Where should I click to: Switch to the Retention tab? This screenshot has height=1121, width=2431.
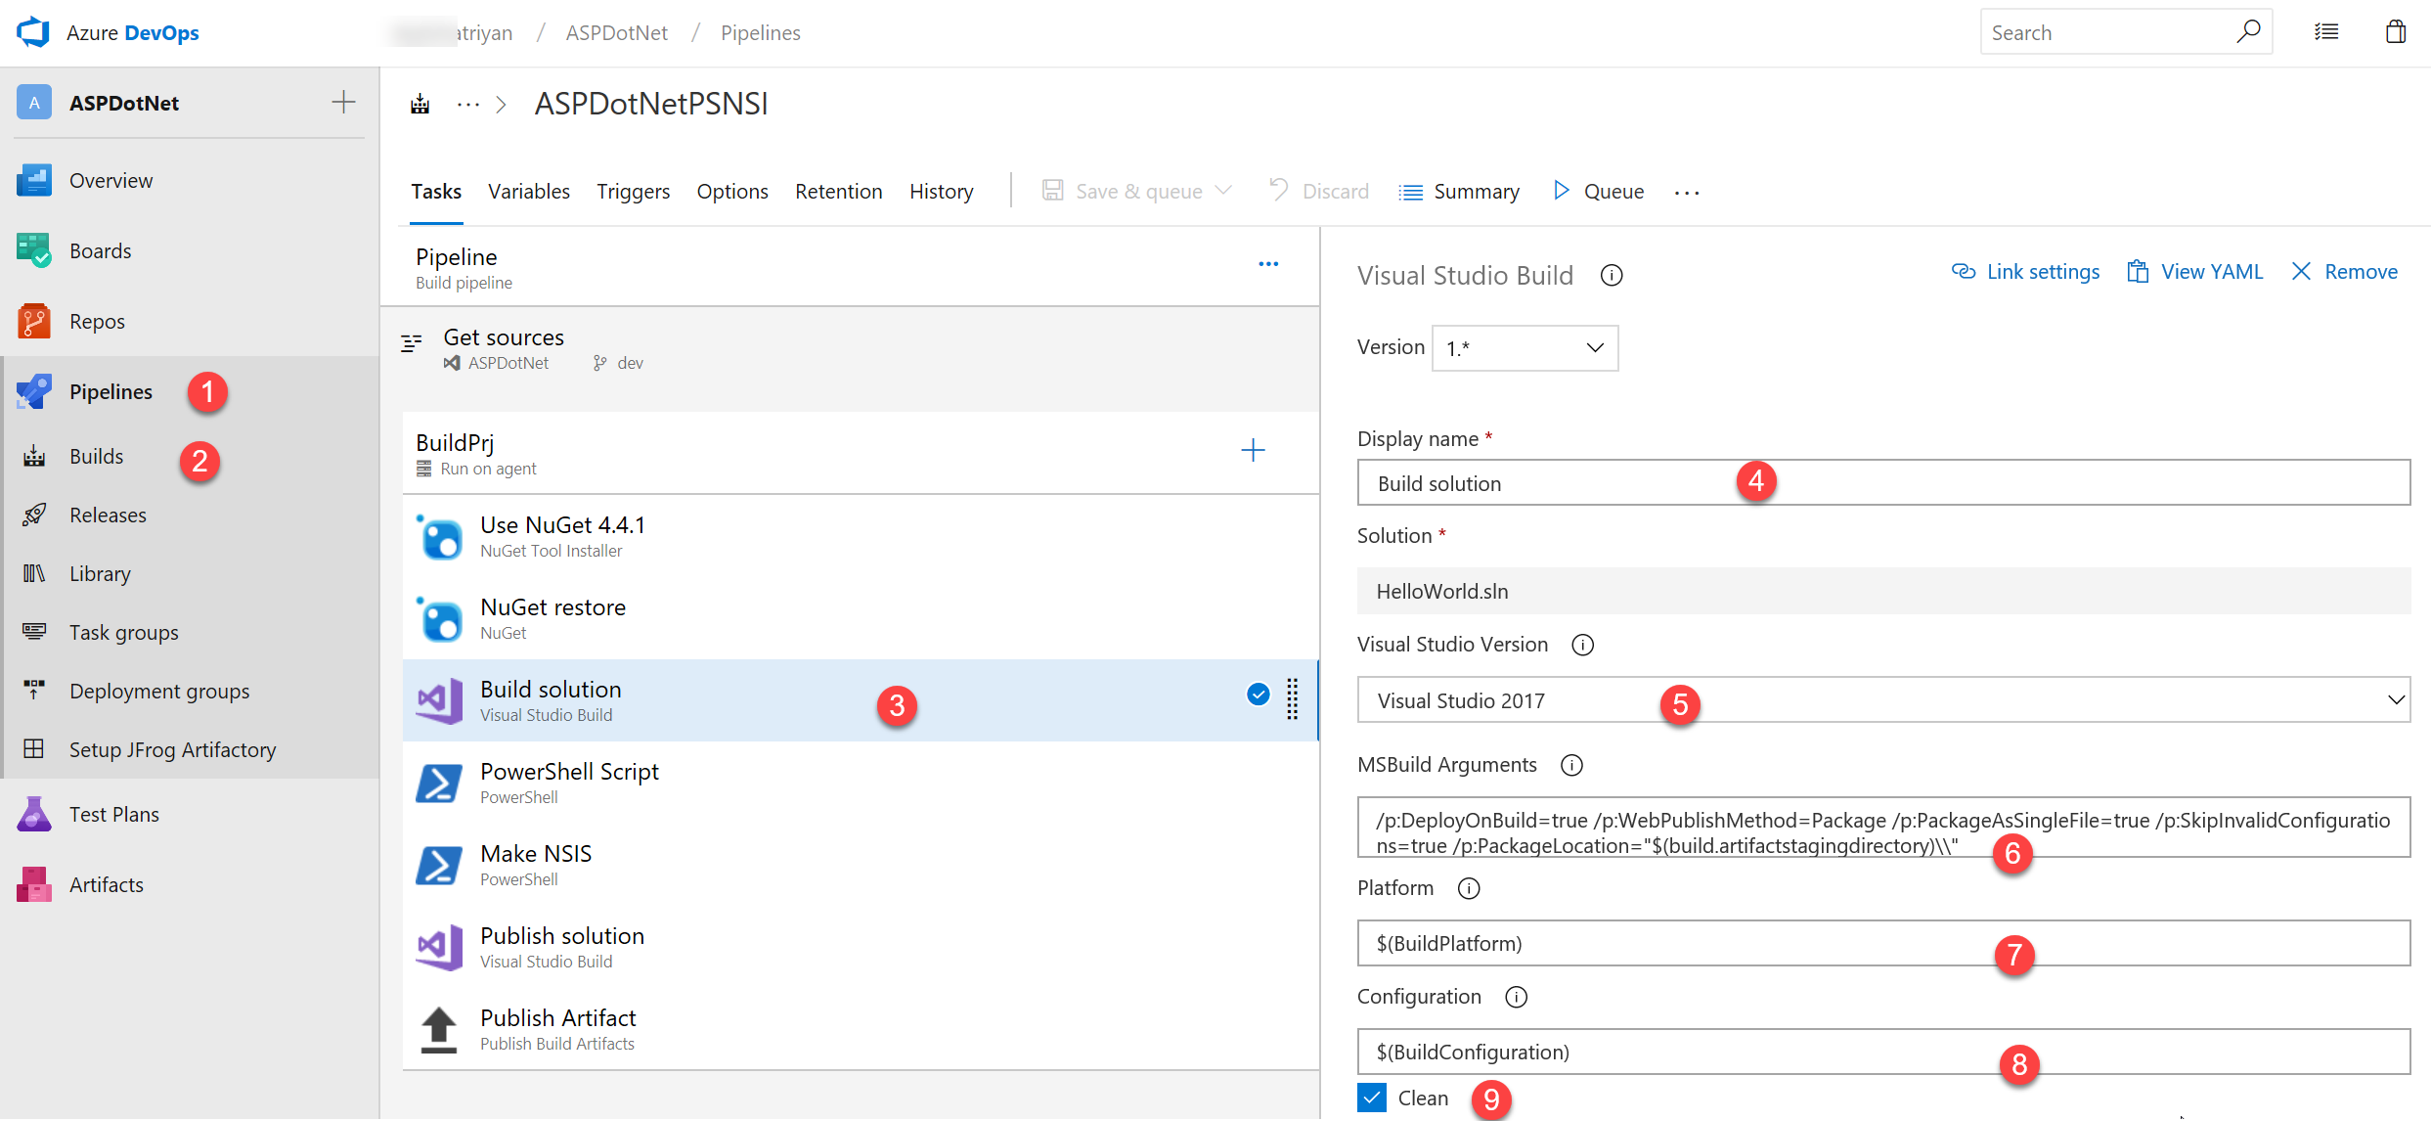[x=839, y=192]
